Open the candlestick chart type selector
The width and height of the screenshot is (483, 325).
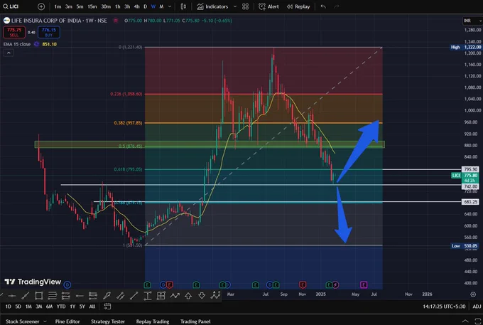(183, 6)
